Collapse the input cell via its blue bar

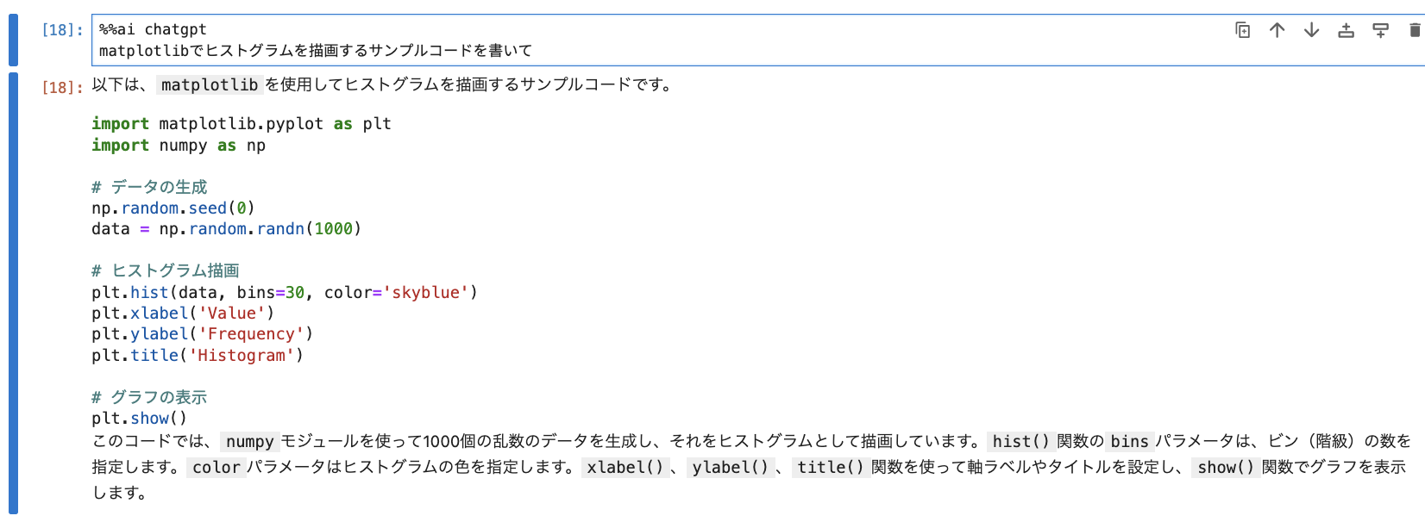(x=13, y=40)
